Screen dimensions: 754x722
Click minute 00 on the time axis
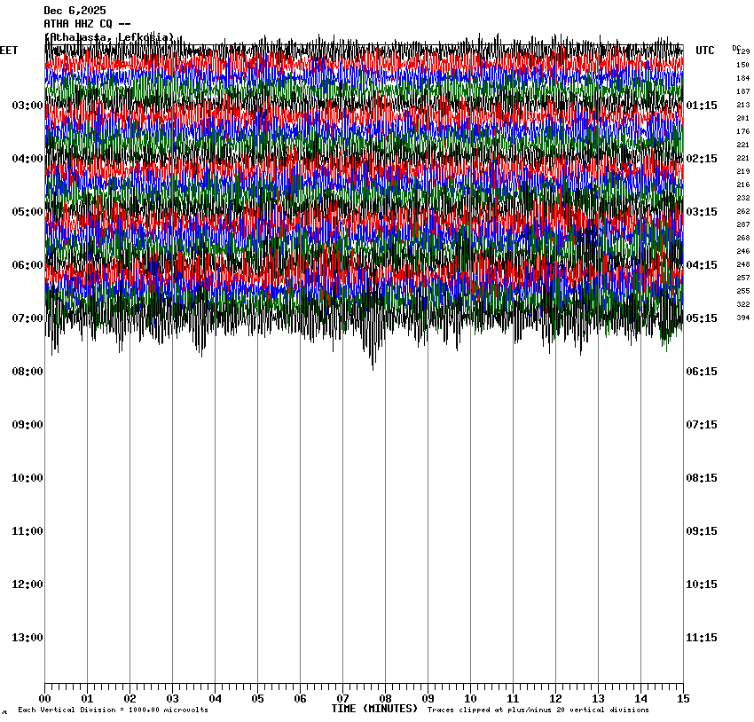(45, 698)
